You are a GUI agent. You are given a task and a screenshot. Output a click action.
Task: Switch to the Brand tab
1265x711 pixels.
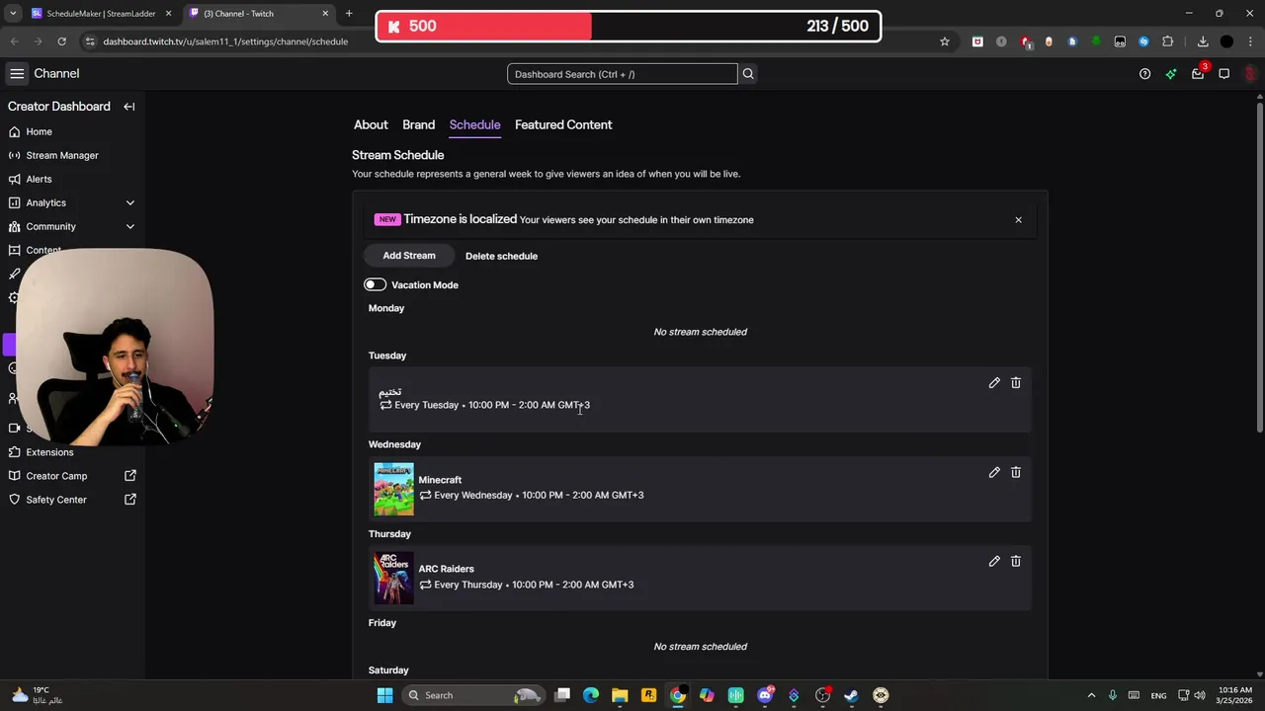point(418,124)
